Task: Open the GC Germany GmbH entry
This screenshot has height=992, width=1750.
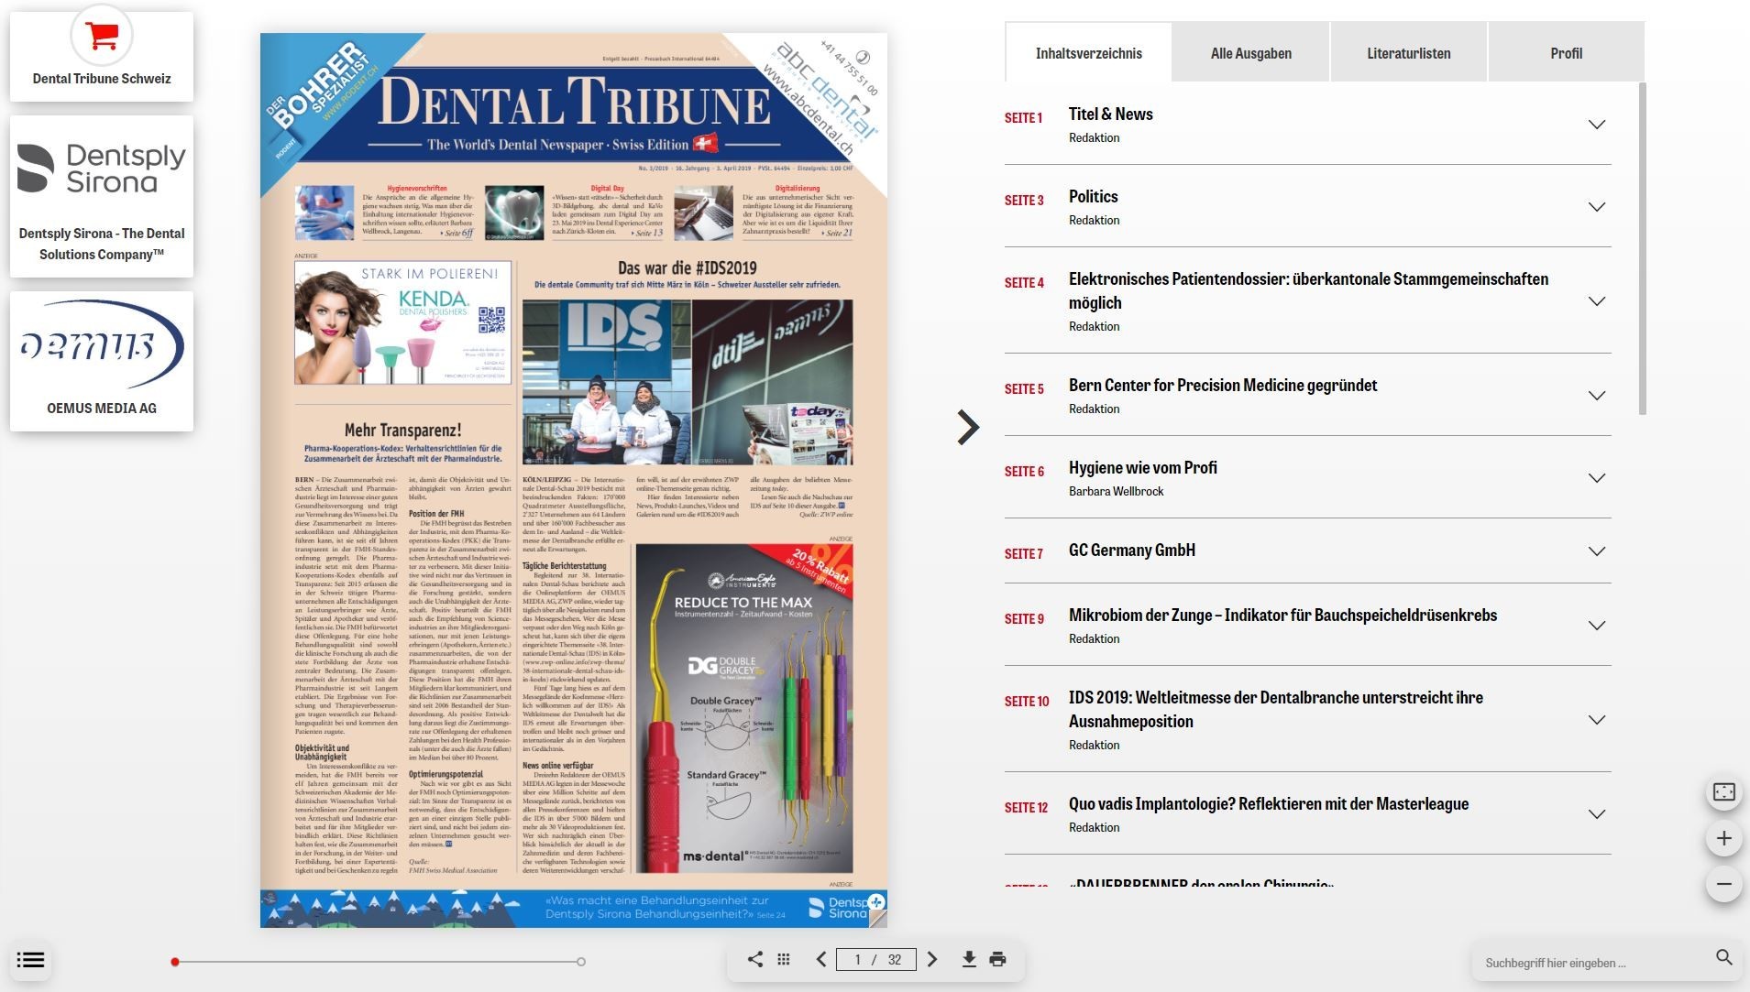Action: click(x=1132, y=551)
